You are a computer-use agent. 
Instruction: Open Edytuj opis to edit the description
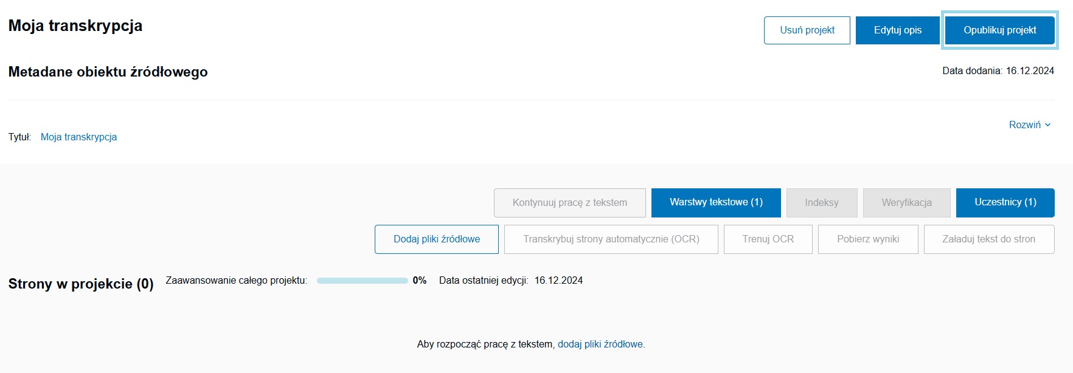click(898, 30)
